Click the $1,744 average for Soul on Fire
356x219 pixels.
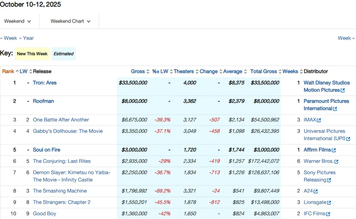point(236,150)
